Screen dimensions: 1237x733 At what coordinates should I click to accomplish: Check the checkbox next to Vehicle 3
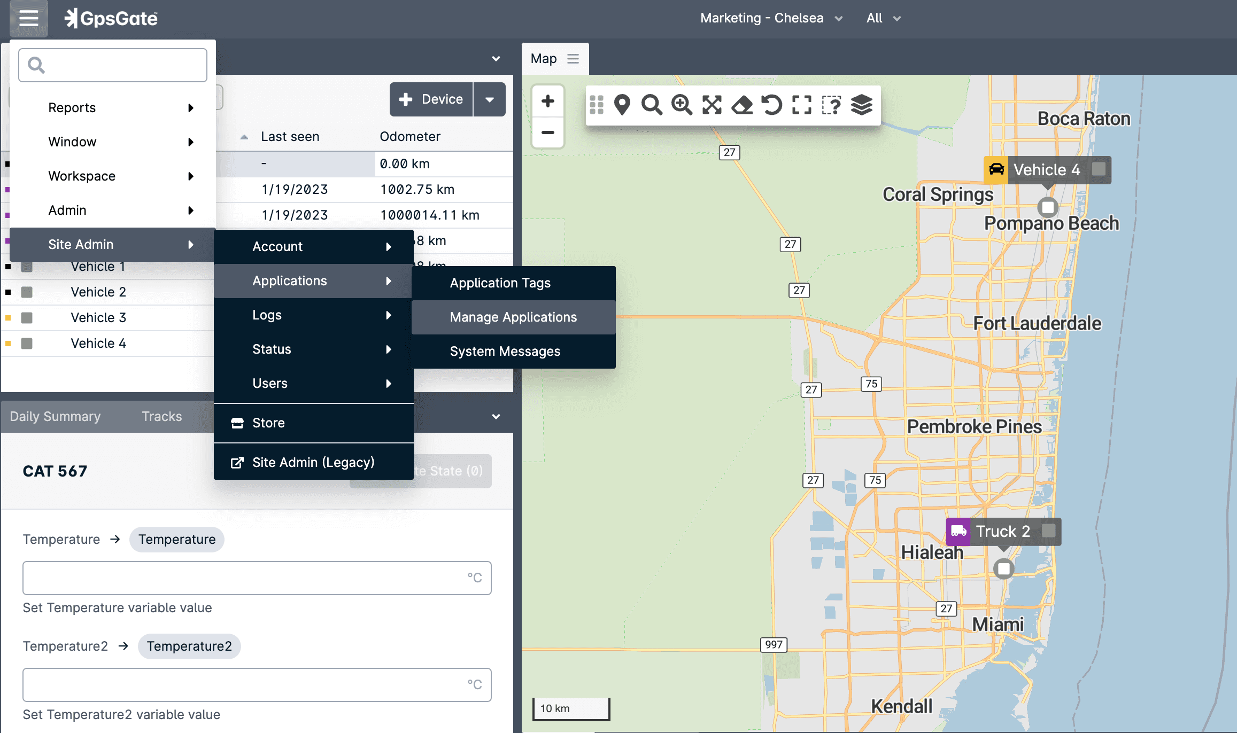point(27,317)
